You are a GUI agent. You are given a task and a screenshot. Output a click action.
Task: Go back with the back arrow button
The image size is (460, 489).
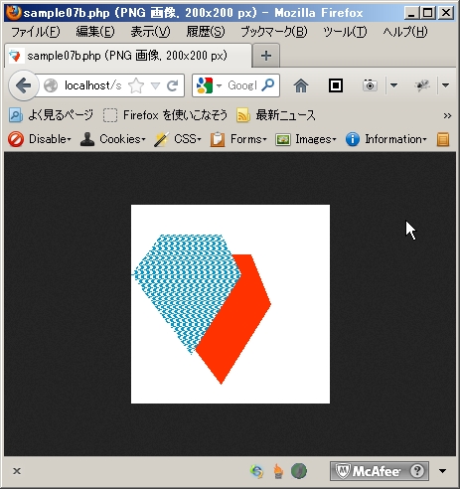click(x=23, y=85)
